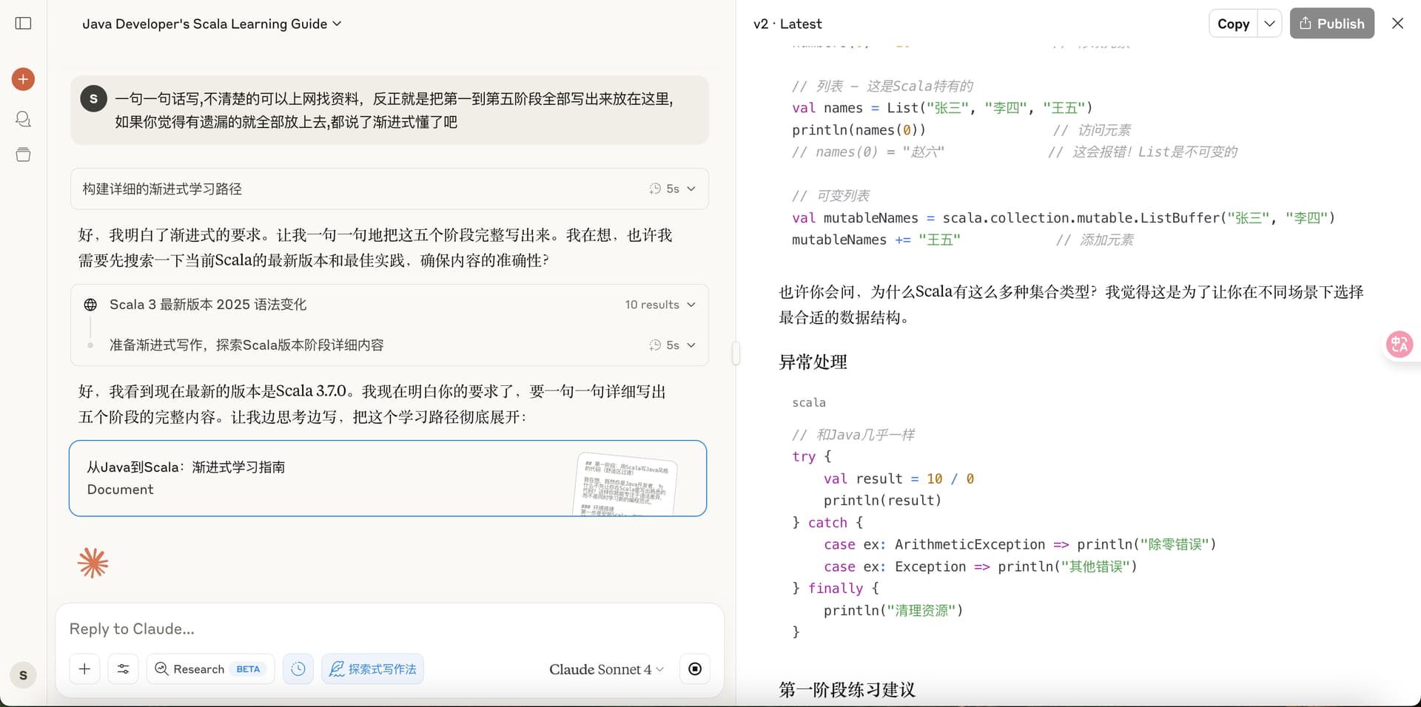Click the v2 Latest version label
1421x707 pixels.
pos(787,24)
